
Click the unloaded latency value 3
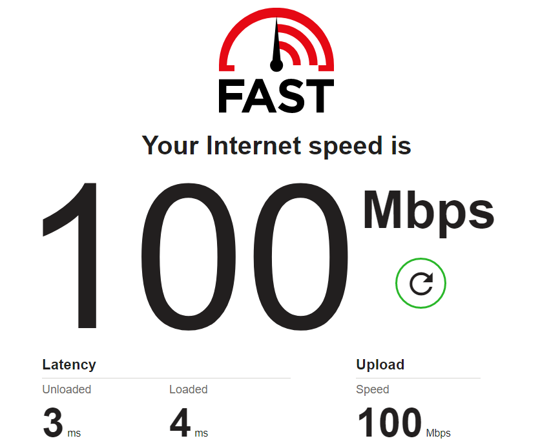pos(53,422)
